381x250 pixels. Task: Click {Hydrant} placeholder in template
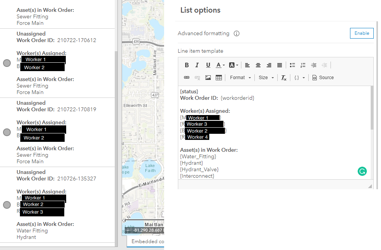pyautogui.click(x=192, y=163)
